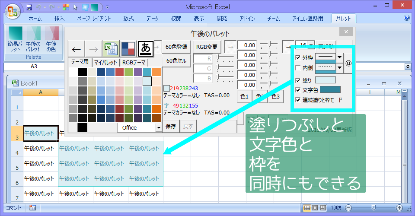Pick the orange swatch in top palette row

pyautogui.click(x=156, y=72)
